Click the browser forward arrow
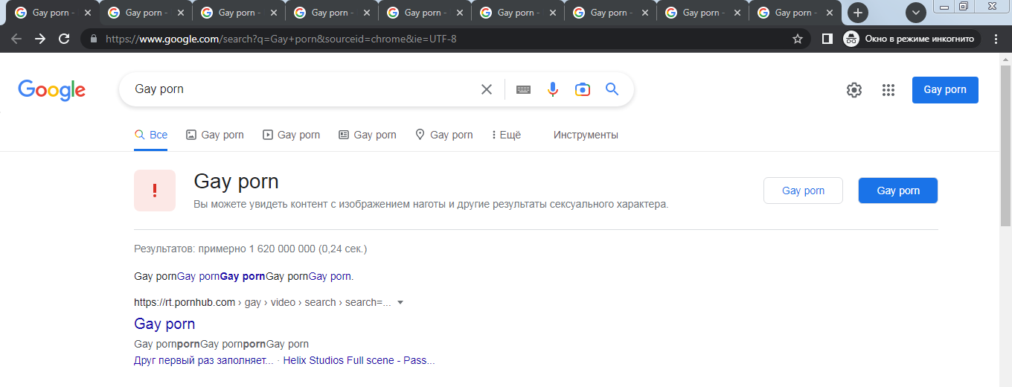This screenshot has height=387, width=1012. click(x=40, y=39)
